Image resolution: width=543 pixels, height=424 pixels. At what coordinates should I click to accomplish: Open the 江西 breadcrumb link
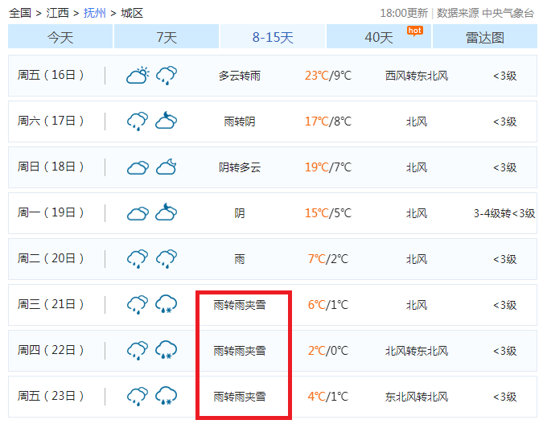pos(57,13)
